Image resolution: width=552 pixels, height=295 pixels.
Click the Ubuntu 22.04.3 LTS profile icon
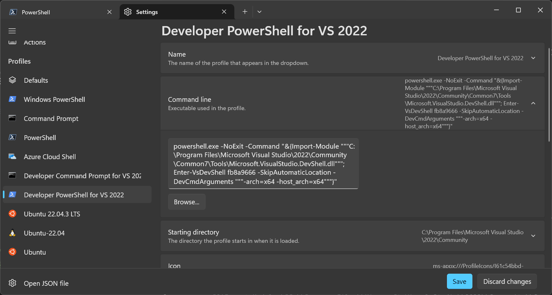12,214
